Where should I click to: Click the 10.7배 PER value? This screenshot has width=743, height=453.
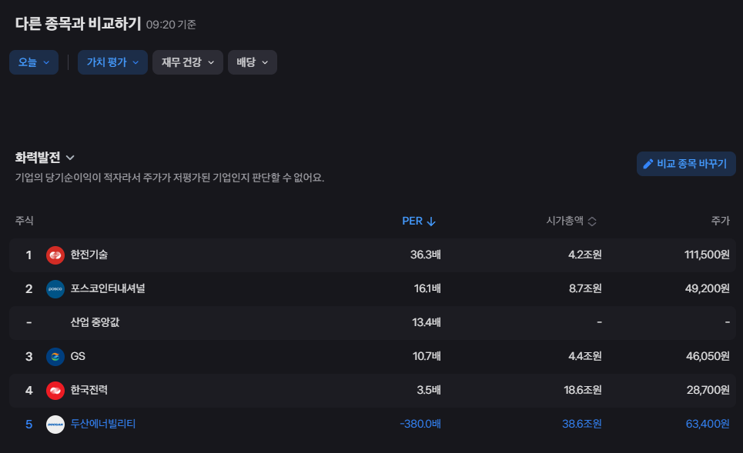427,356
